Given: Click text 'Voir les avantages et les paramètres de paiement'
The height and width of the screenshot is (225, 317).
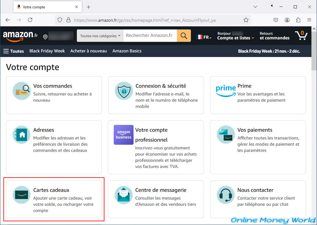Looking at the screenshot, I should click(x=262, y=97).
